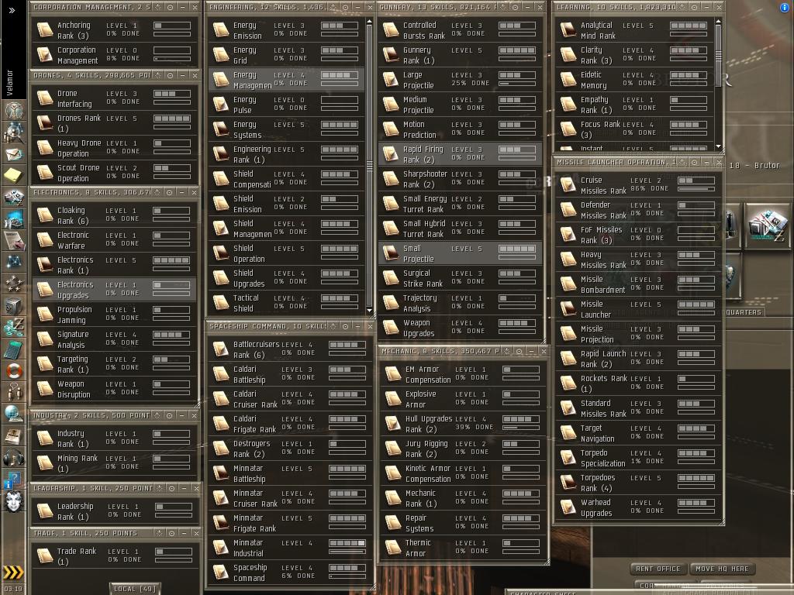The width and height of the screenshot is (794, 595).
Task: Click the Engineering window vertical scrollbar
Action: tap(369, 166)
